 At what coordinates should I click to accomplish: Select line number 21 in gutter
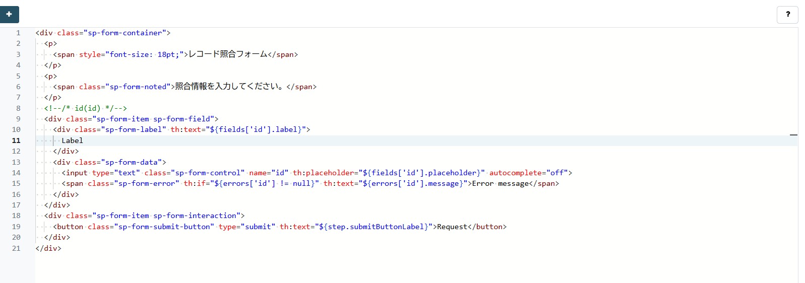(x=16, y=248)
